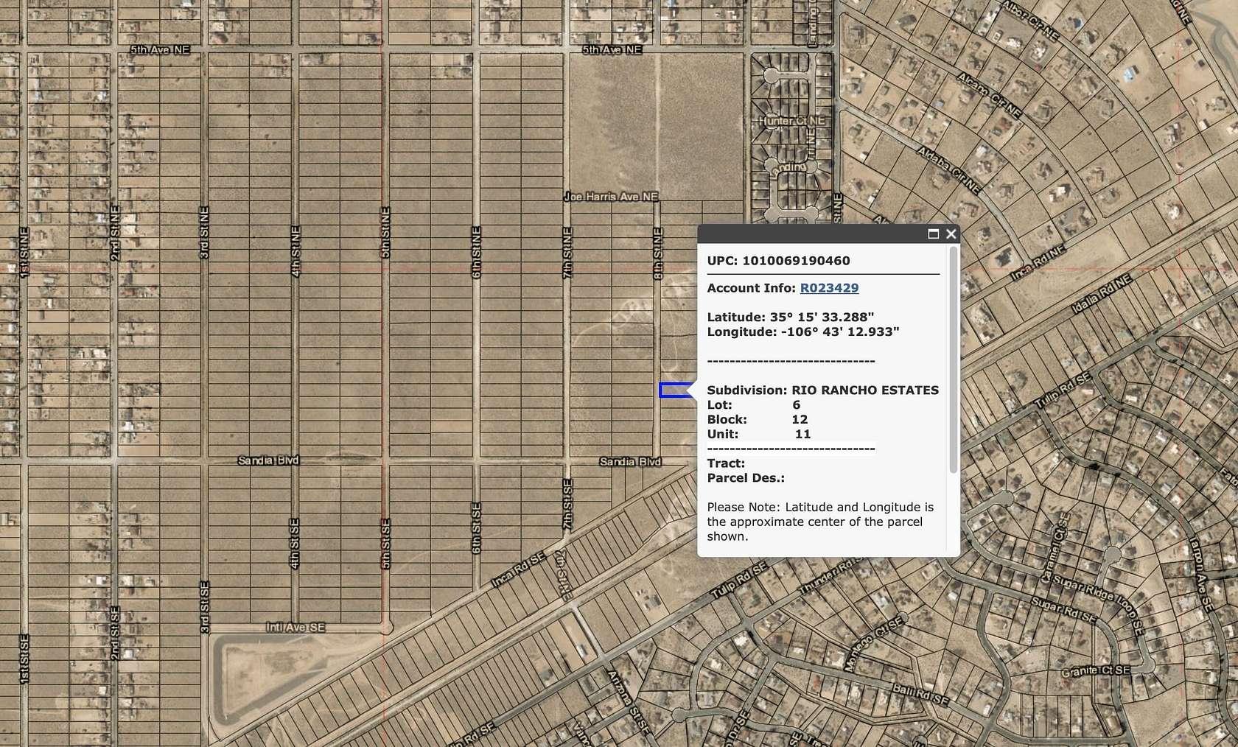Click the 8th St NE street label
1238x747 pixels.
658,253
